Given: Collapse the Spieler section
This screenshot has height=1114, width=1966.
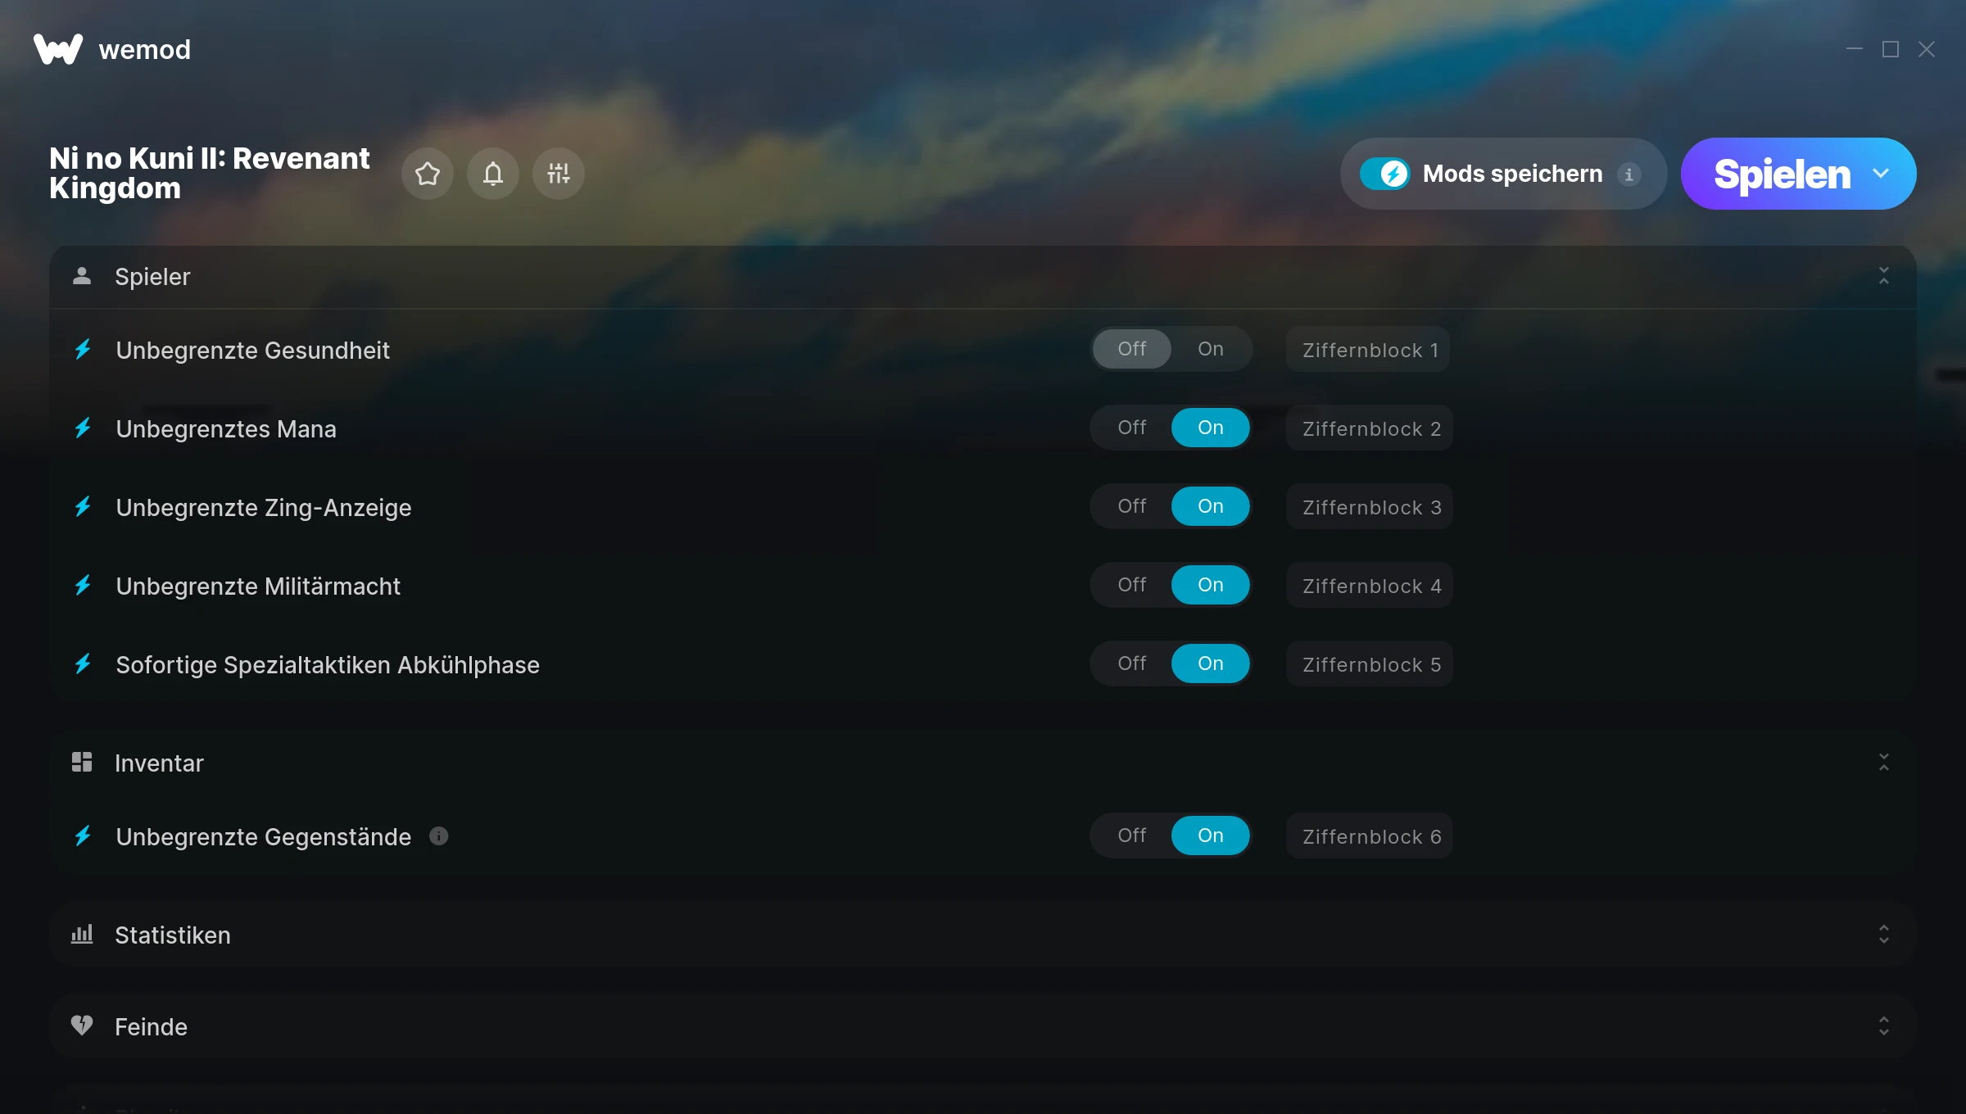Looking at the screenshot, I should coord(1884,276).
